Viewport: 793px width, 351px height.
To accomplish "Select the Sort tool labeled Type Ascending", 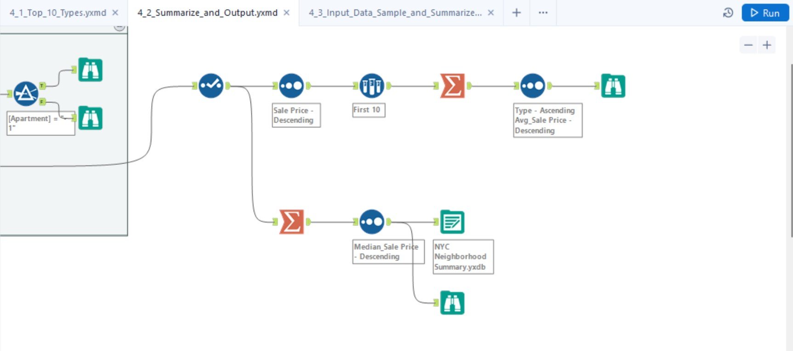I will pyautogui.click(x=533, y=85).
